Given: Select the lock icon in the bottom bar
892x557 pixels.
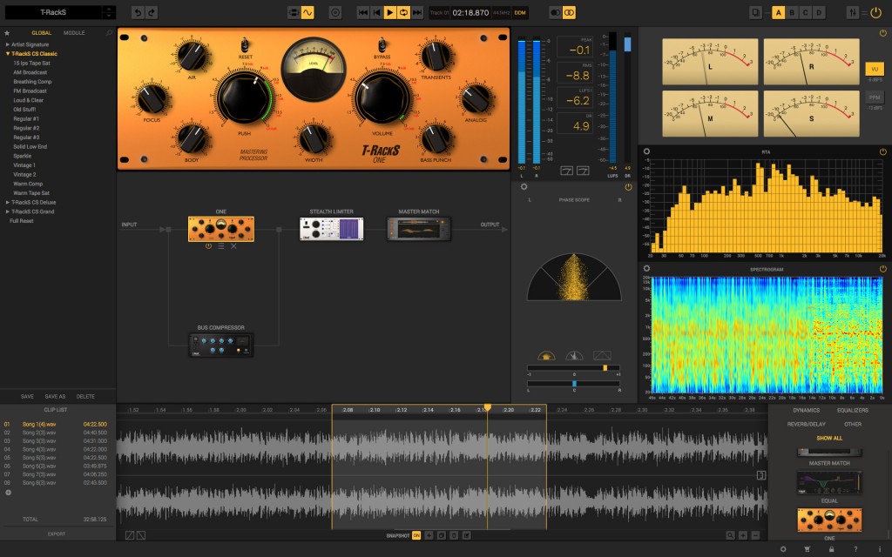Looking at the screenshot, I should [832, 549].
